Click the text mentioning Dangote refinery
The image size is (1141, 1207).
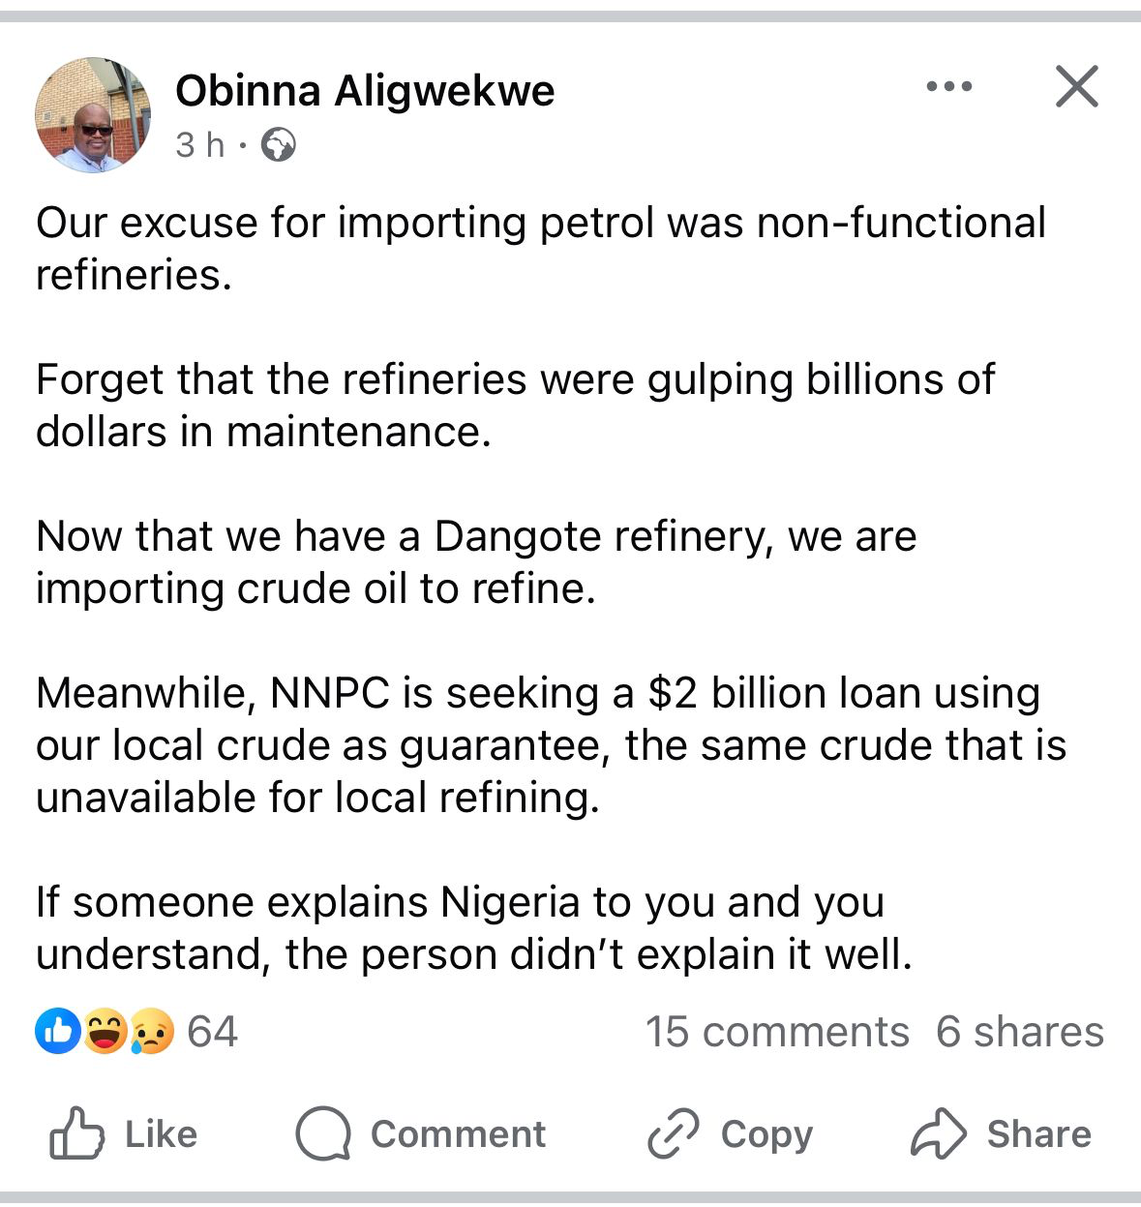[475, 562]
